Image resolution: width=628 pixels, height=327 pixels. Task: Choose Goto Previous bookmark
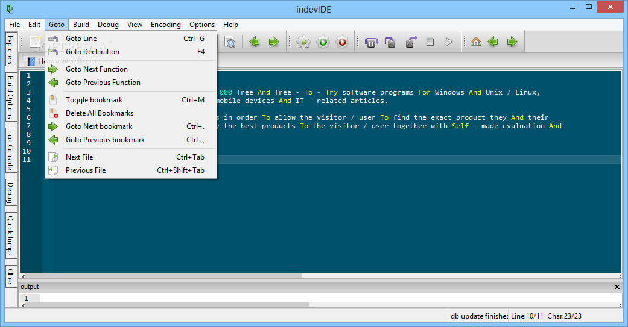(131, 140)
